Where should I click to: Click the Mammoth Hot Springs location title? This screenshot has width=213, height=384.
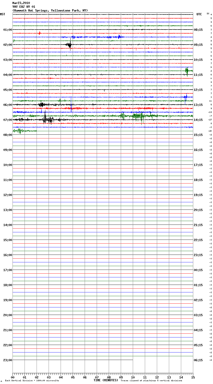click(50, 11)
